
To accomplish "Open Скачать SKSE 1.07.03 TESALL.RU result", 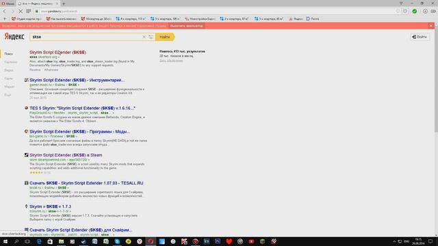I will [86, 183].
